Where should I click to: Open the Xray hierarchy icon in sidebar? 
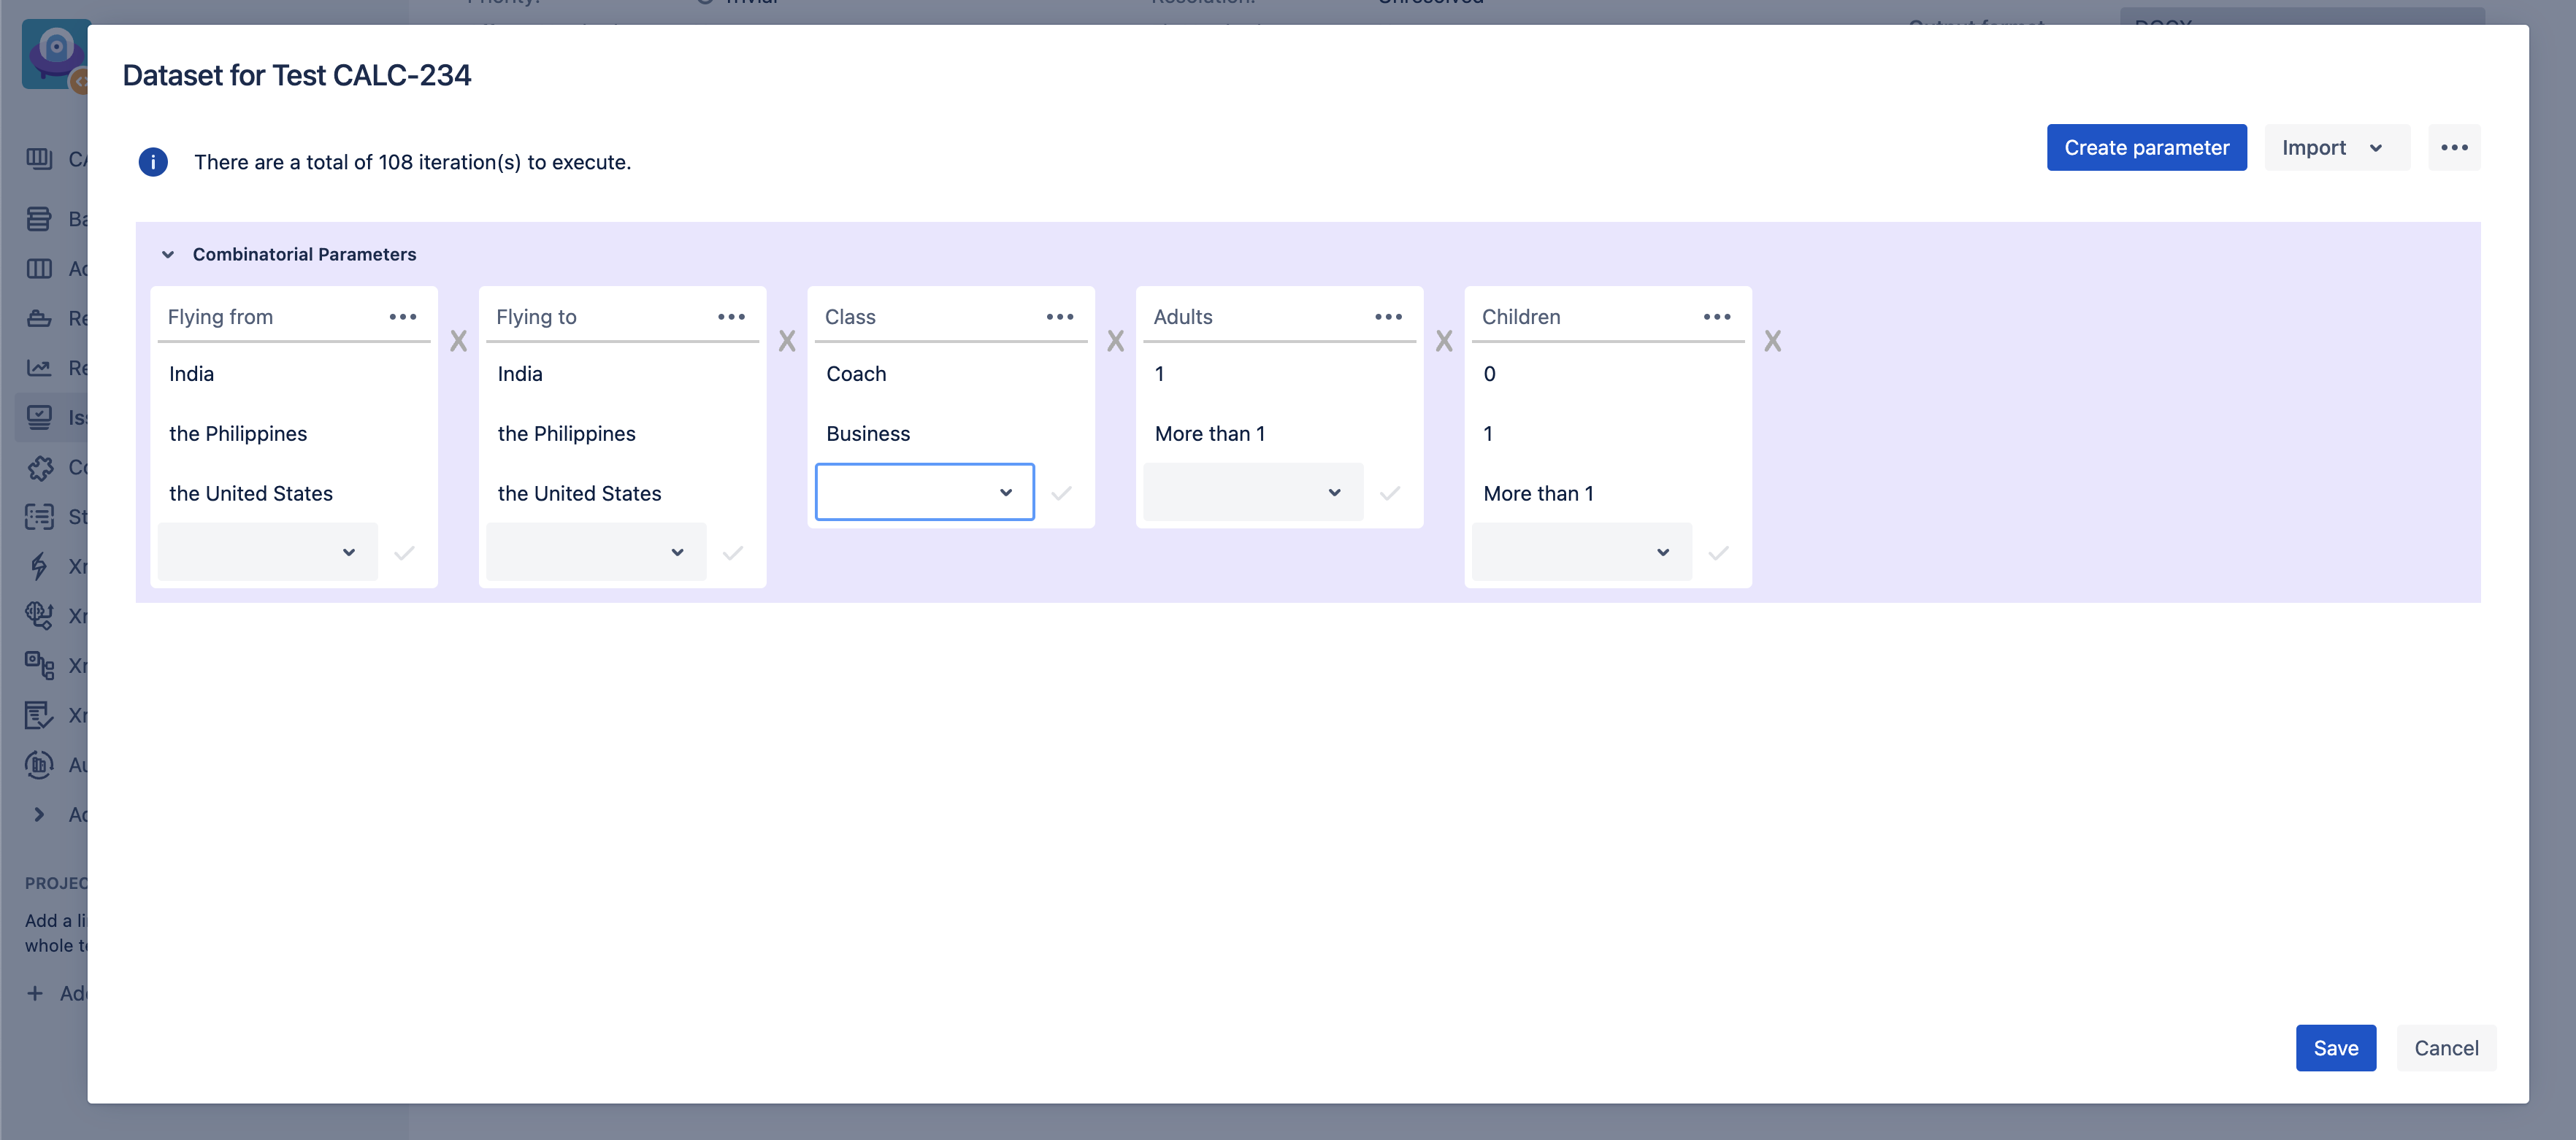[x=39, y=666]
